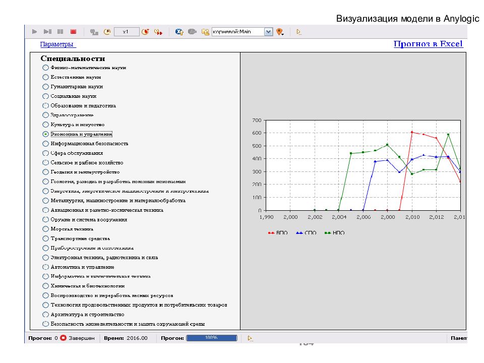484x363 pixels.
Task: Click the НПО green legend entry
Action: coord(335,233)
